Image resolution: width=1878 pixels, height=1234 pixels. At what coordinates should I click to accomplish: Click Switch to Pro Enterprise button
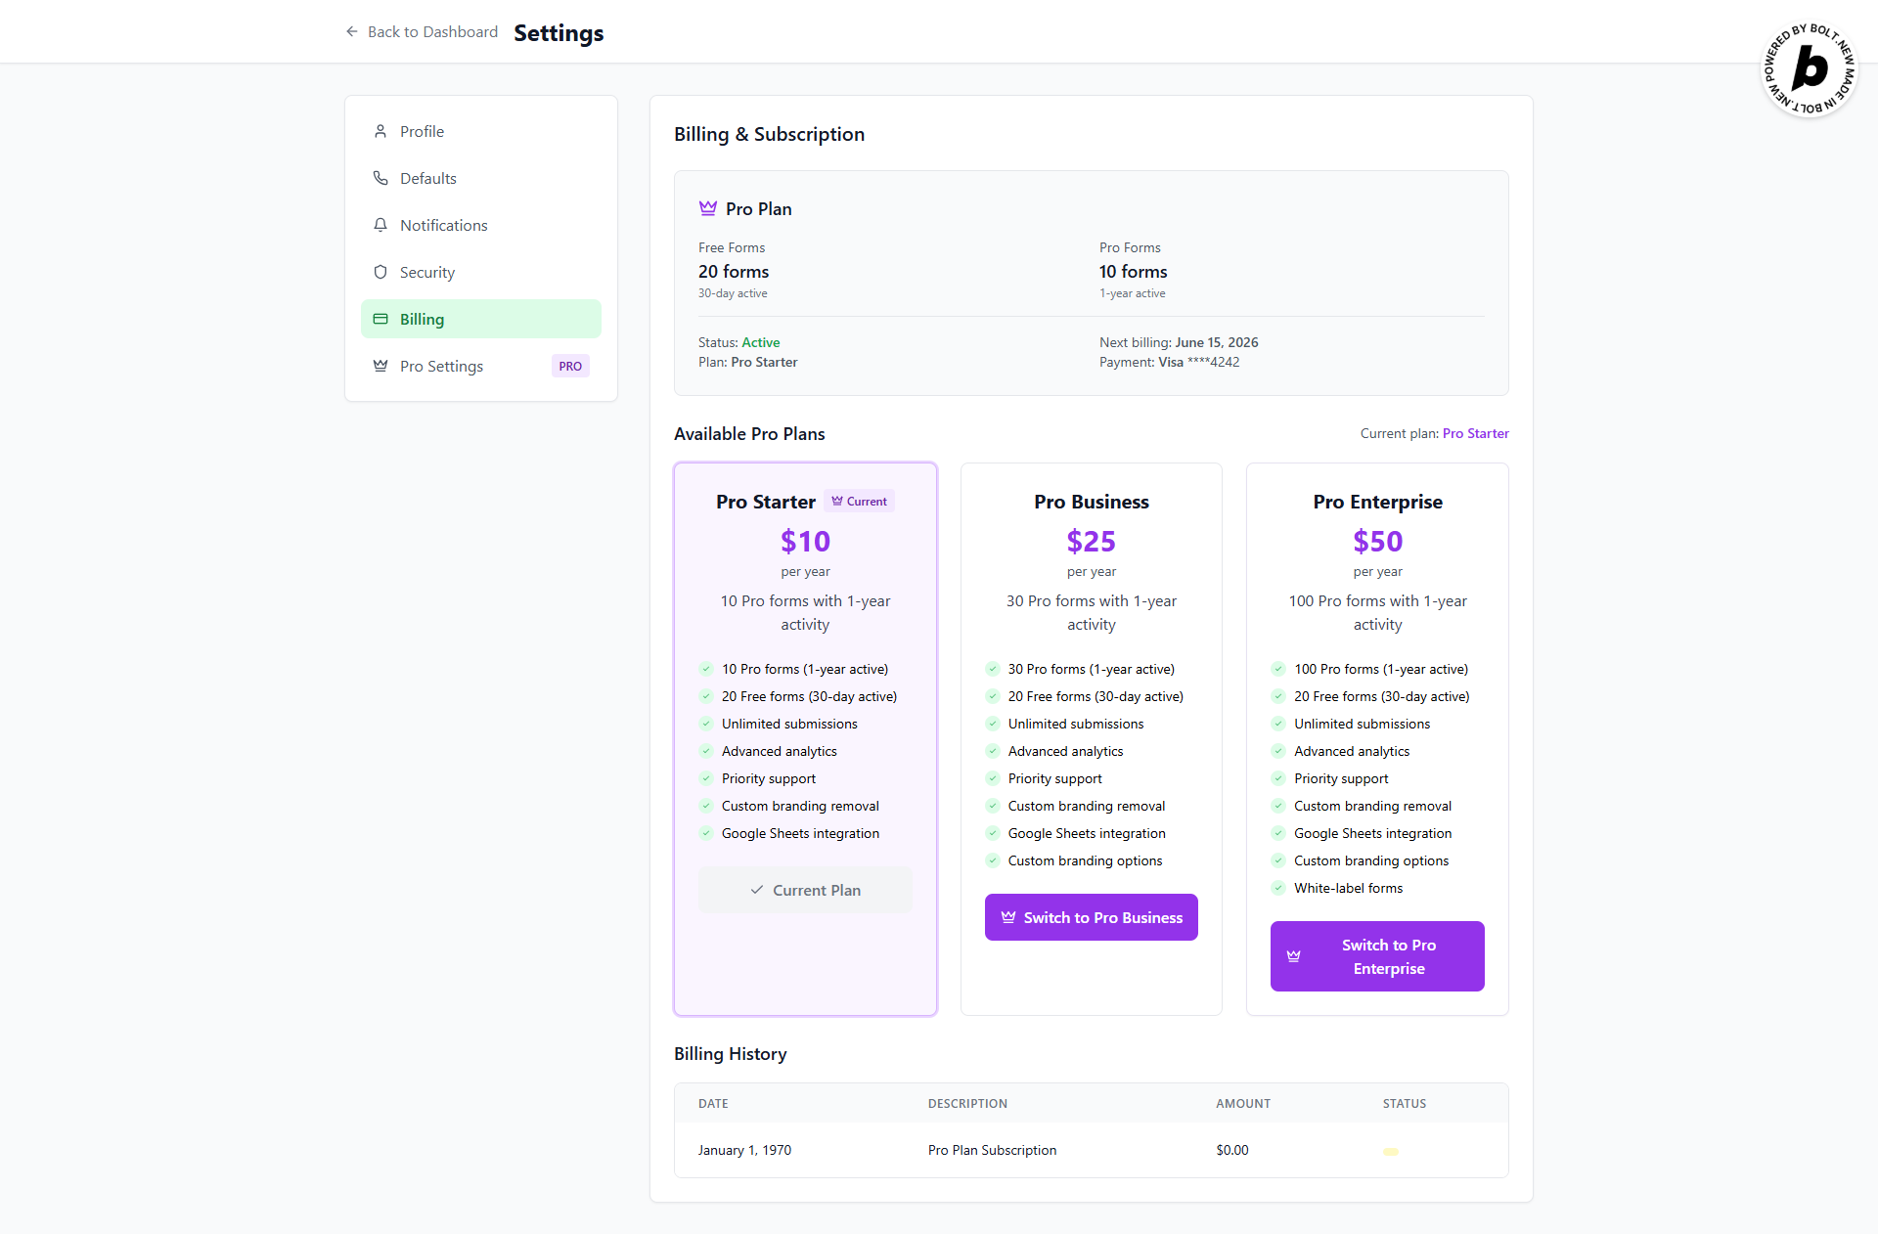click(x=1376, y=956)
